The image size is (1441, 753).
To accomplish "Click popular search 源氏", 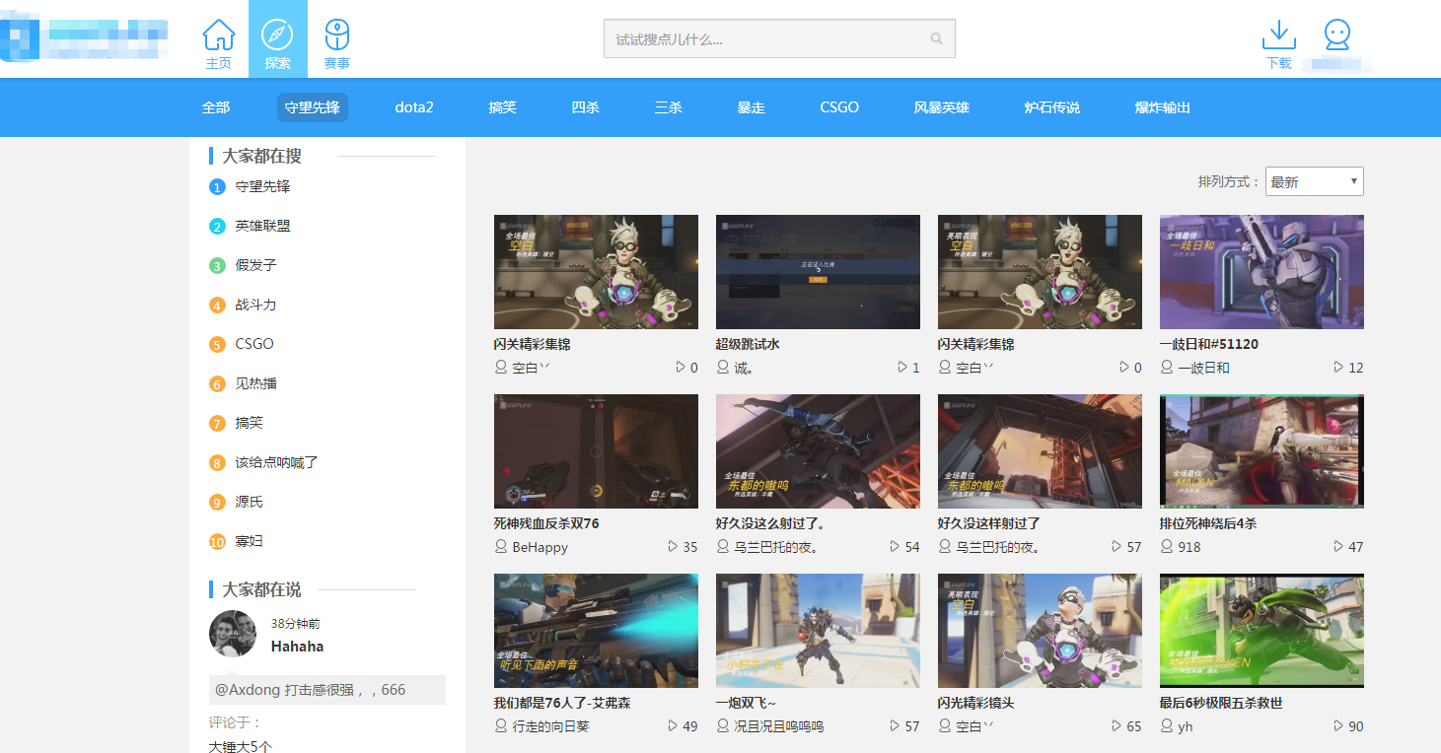I will [x=250, y=502].
